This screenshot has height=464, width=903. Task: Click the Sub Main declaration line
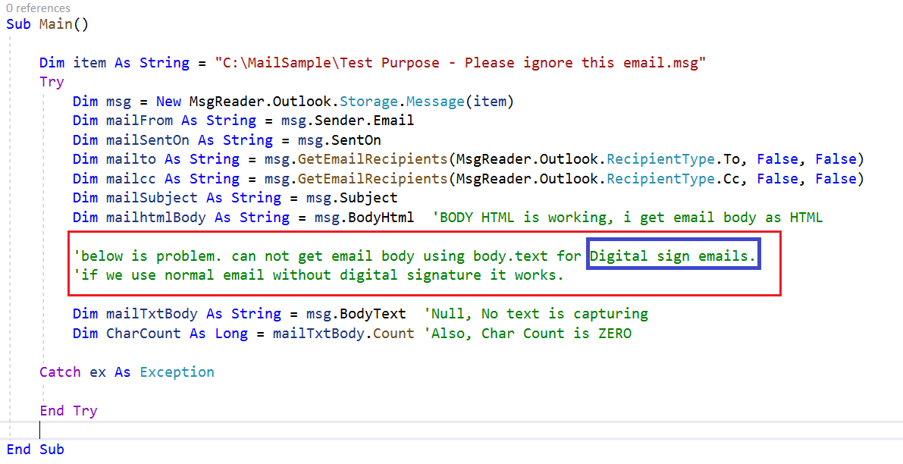[47, 24]
